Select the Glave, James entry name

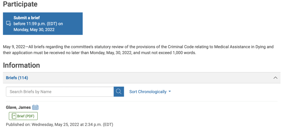[18, 107]
